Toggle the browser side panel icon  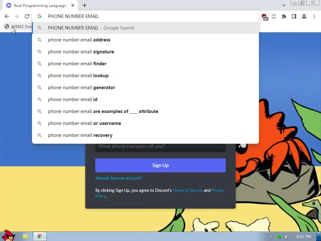pyautogui.click(x=294, y=16)
